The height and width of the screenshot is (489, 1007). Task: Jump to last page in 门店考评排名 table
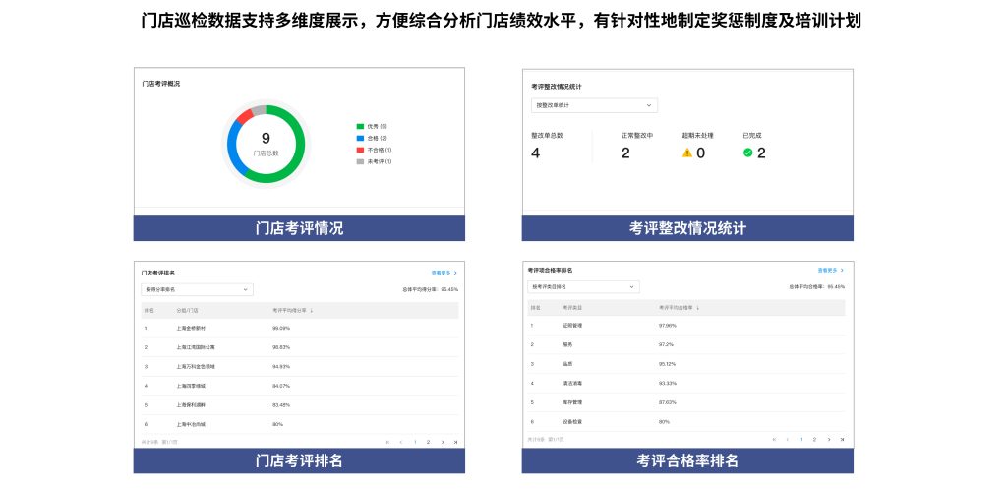pos(455,443)
